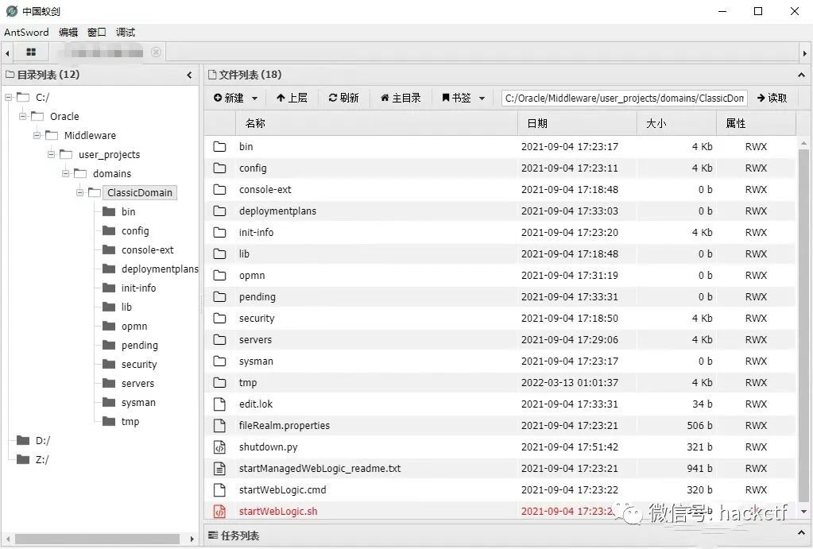The height and width of the screenshot is (549, 813).
Task: Collapse the Middleware tree node
Action: [37, 135]
